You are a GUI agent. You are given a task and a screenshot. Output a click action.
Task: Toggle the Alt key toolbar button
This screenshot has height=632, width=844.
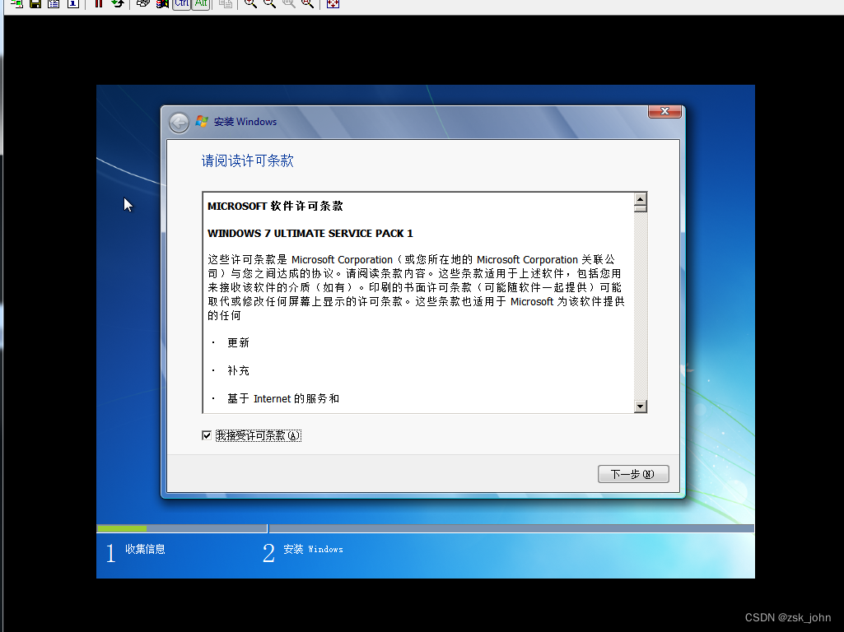[201, 3]
